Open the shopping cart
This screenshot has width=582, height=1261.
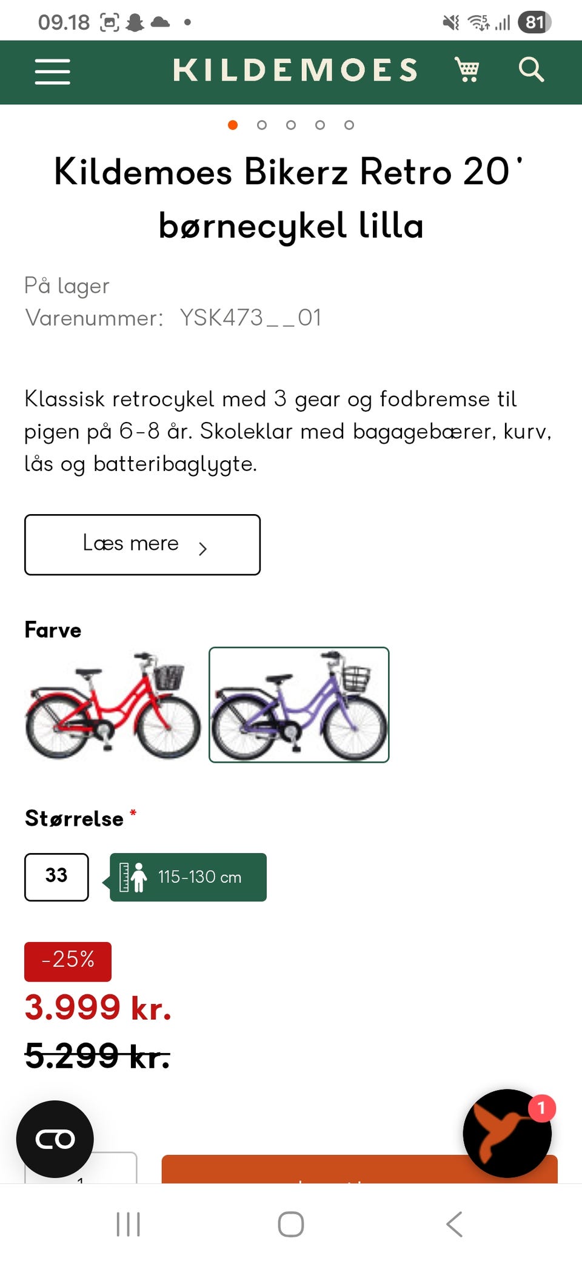coord(467,70)
